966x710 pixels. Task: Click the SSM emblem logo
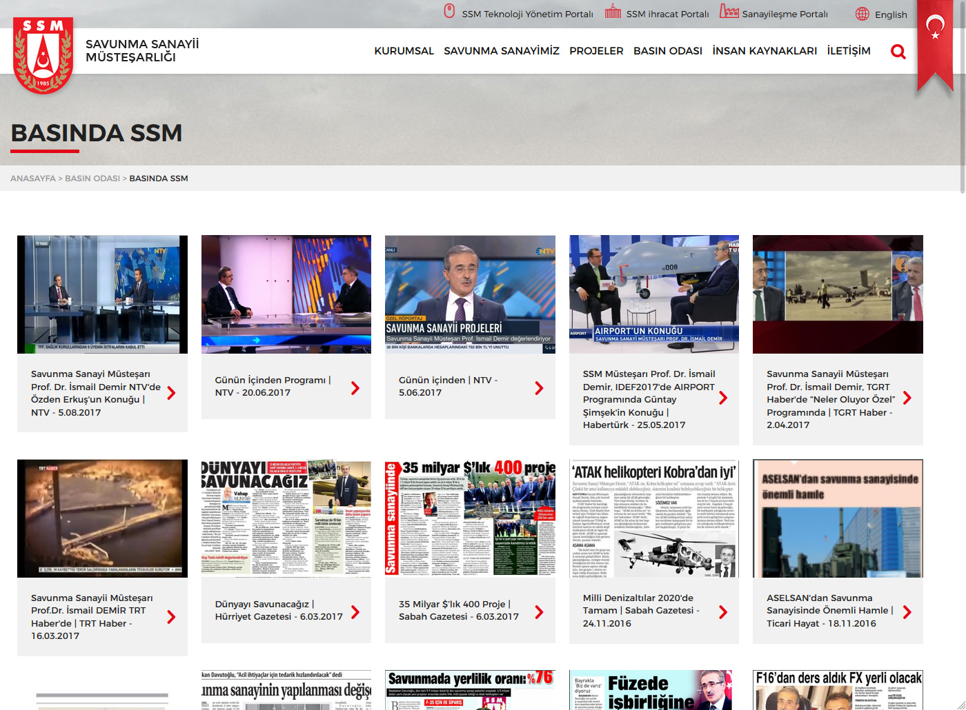(x=43, y=57)
